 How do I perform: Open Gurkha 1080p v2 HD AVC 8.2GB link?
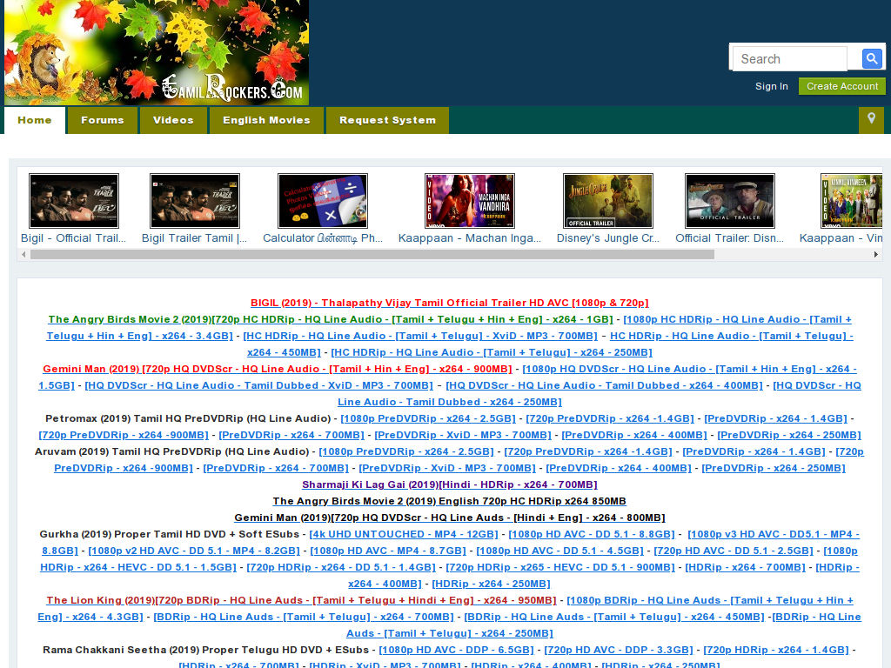click(194, 551)
